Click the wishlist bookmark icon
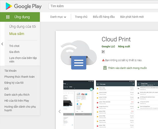Screen dimensions: 158x129 105,68
